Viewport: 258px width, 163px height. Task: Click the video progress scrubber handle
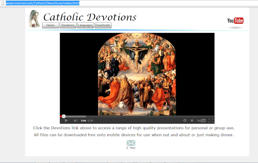[64, 116]
